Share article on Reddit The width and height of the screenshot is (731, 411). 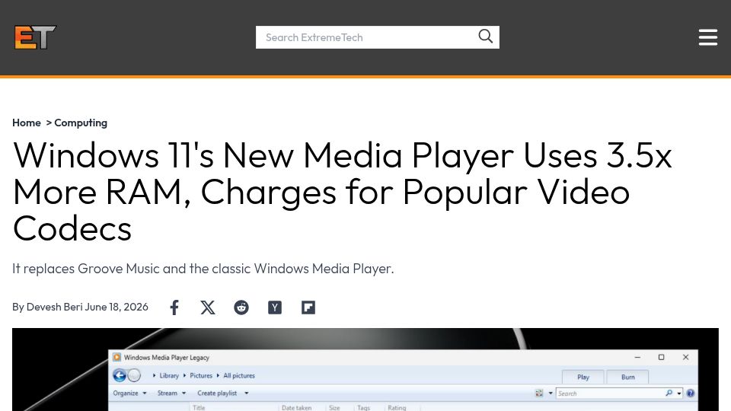coord(241,307)
